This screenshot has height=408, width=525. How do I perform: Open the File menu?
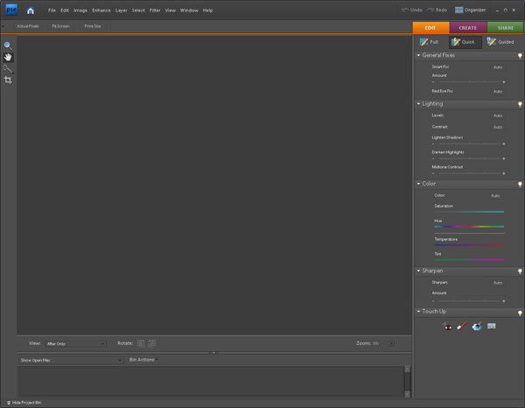pos(52,11)
